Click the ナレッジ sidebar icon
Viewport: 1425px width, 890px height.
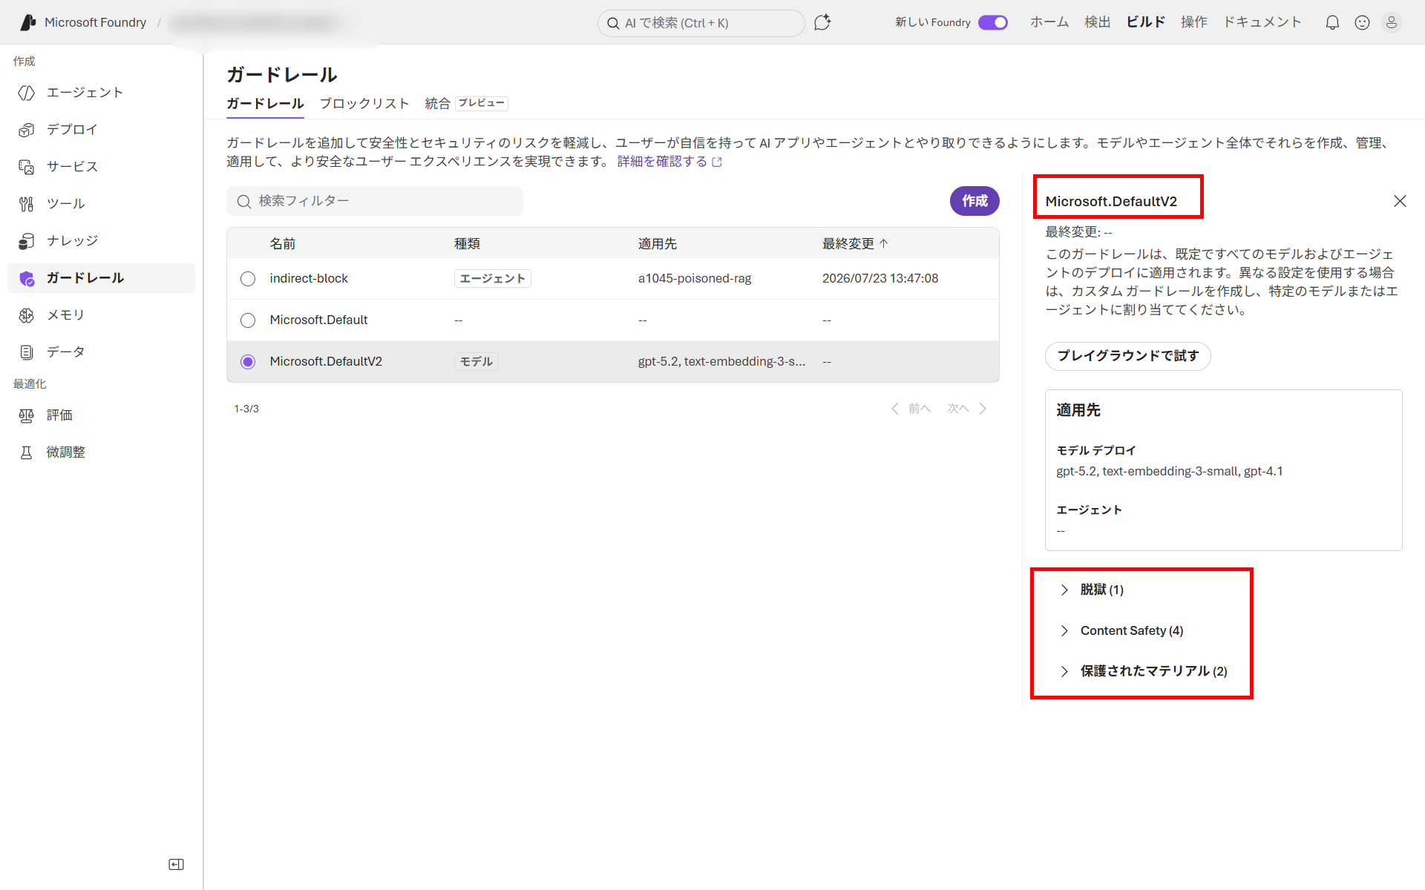tap(27, 241)
